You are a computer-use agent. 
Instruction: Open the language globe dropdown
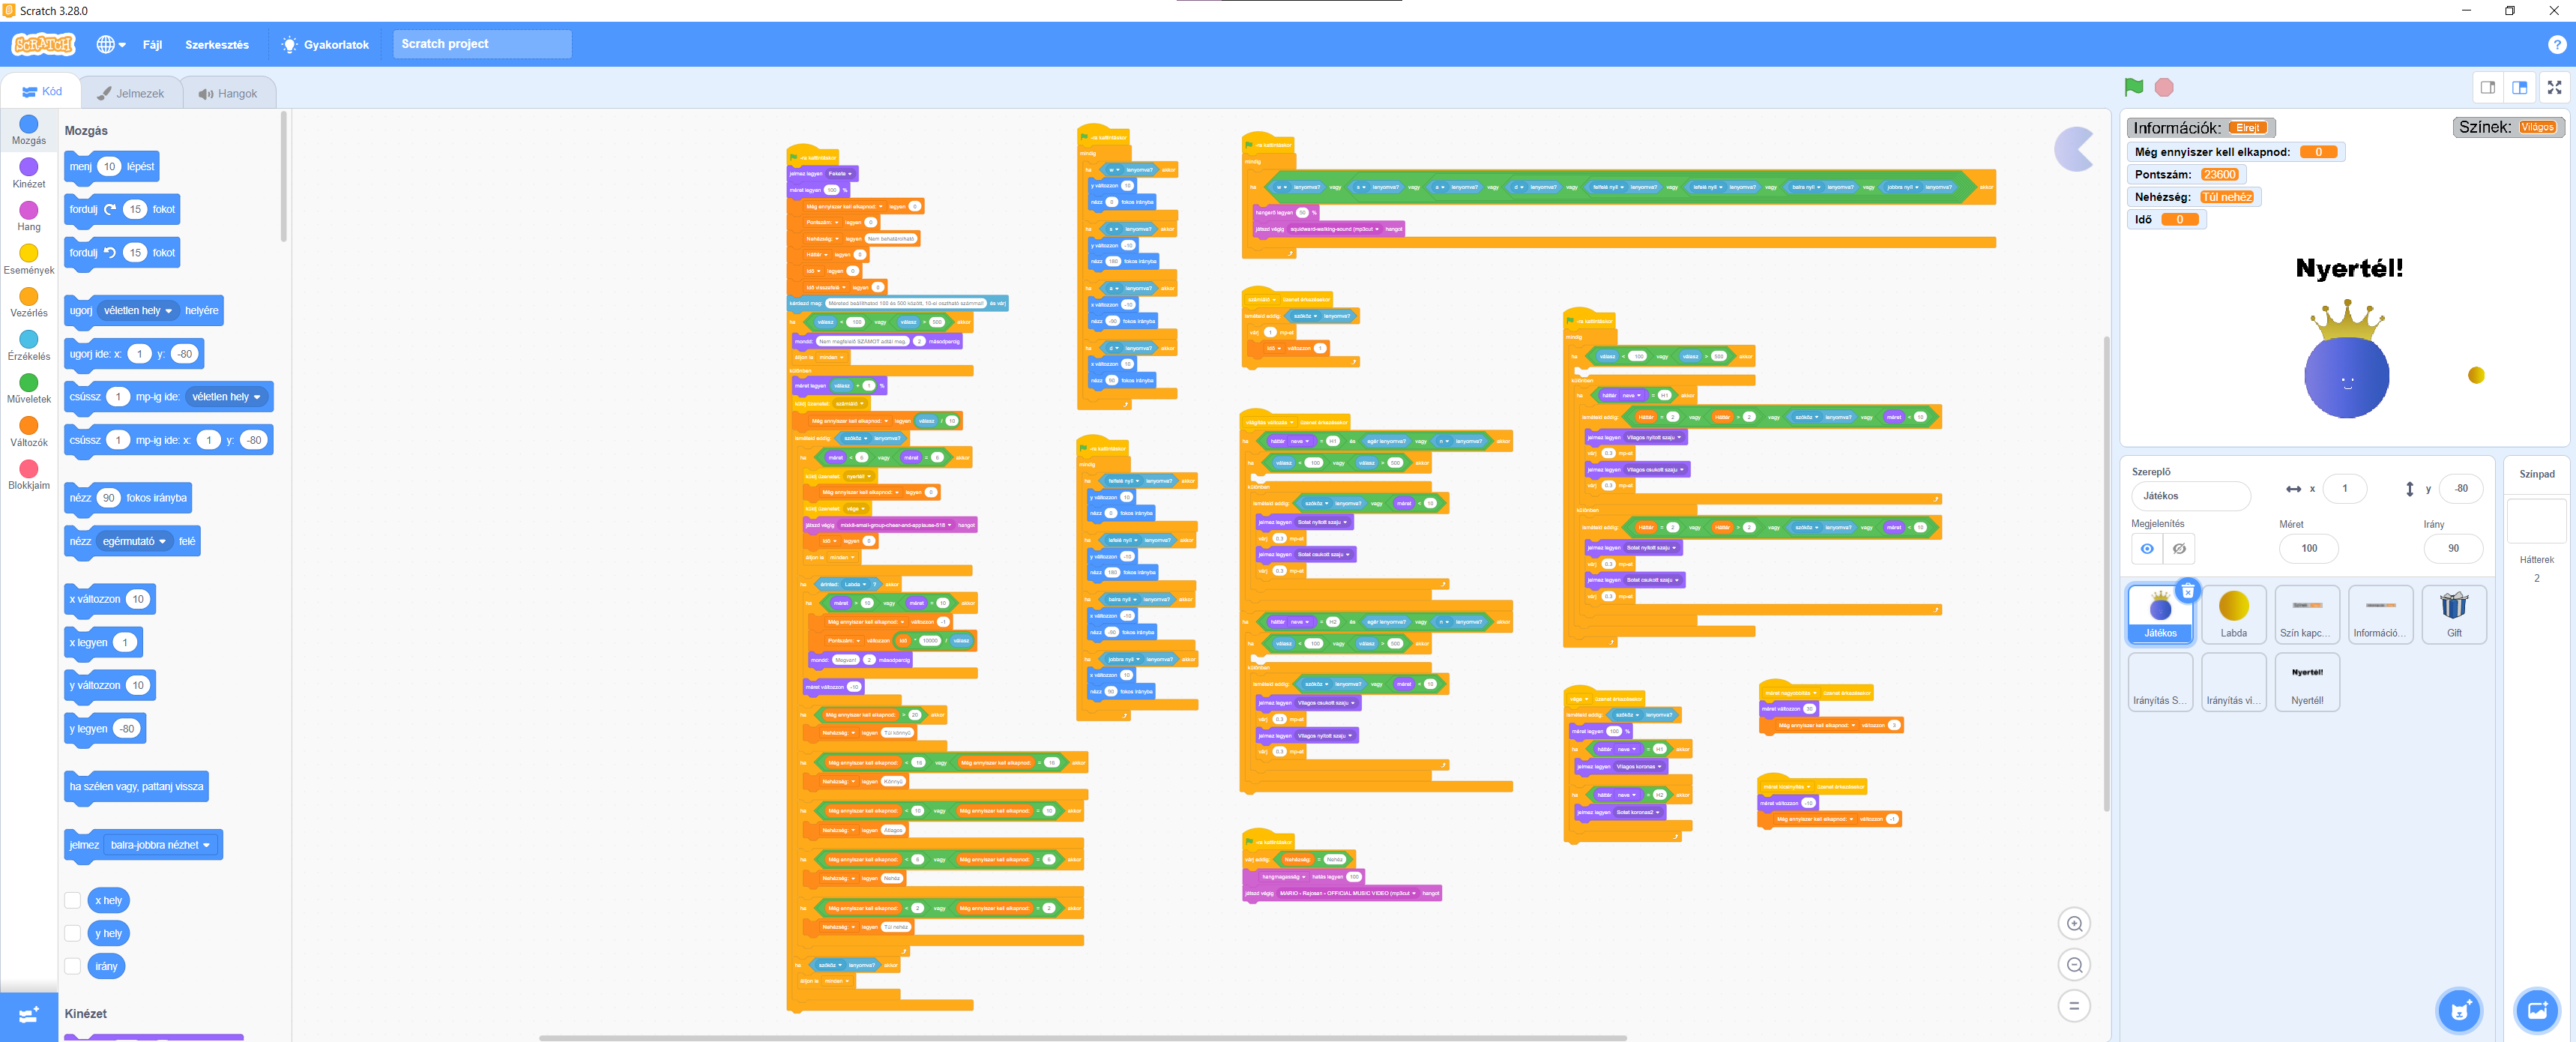(x=110, y=44)
